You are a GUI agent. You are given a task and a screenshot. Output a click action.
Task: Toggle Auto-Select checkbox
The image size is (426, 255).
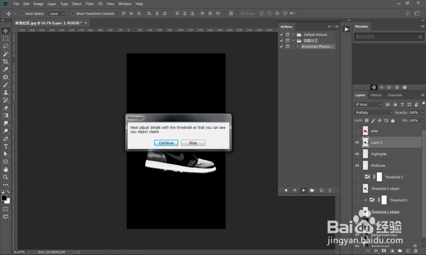pos(23,13)
